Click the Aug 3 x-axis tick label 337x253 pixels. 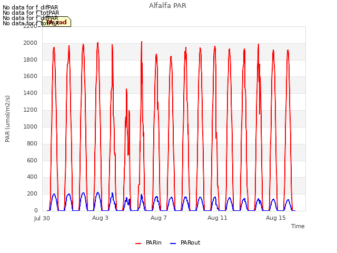pyautogui.click(x=100, y=218)
